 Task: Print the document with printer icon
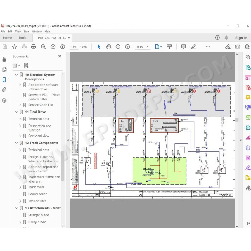point(33,47)
